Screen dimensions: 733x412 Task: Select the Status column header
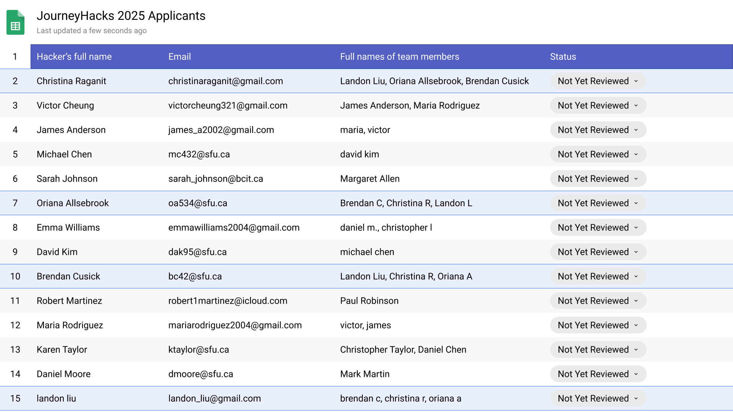pos(563,56)
